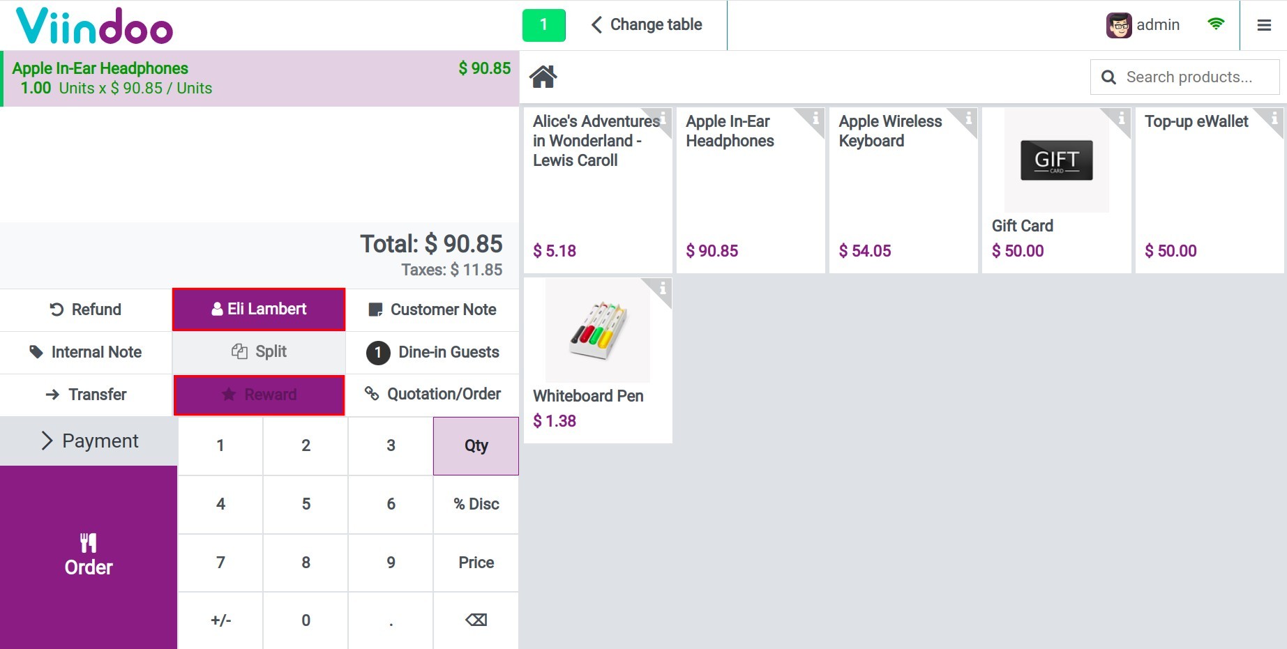Add the Whiteboard Pen product
The height and width of the screenshot is (649, 1287).
point(598,360)
